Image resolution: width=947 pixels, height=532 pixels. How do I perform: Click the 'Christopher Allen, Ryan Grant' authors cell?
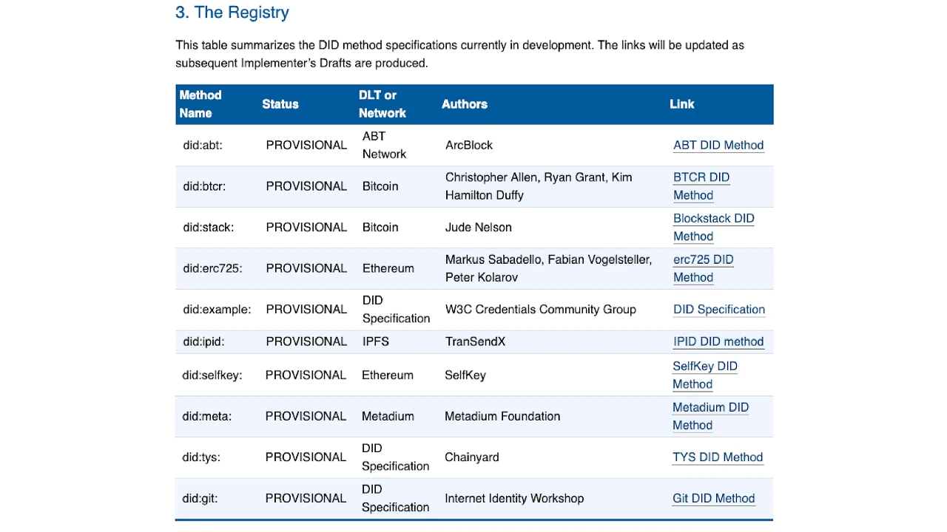pyautogui.click(x=539, y=186)
